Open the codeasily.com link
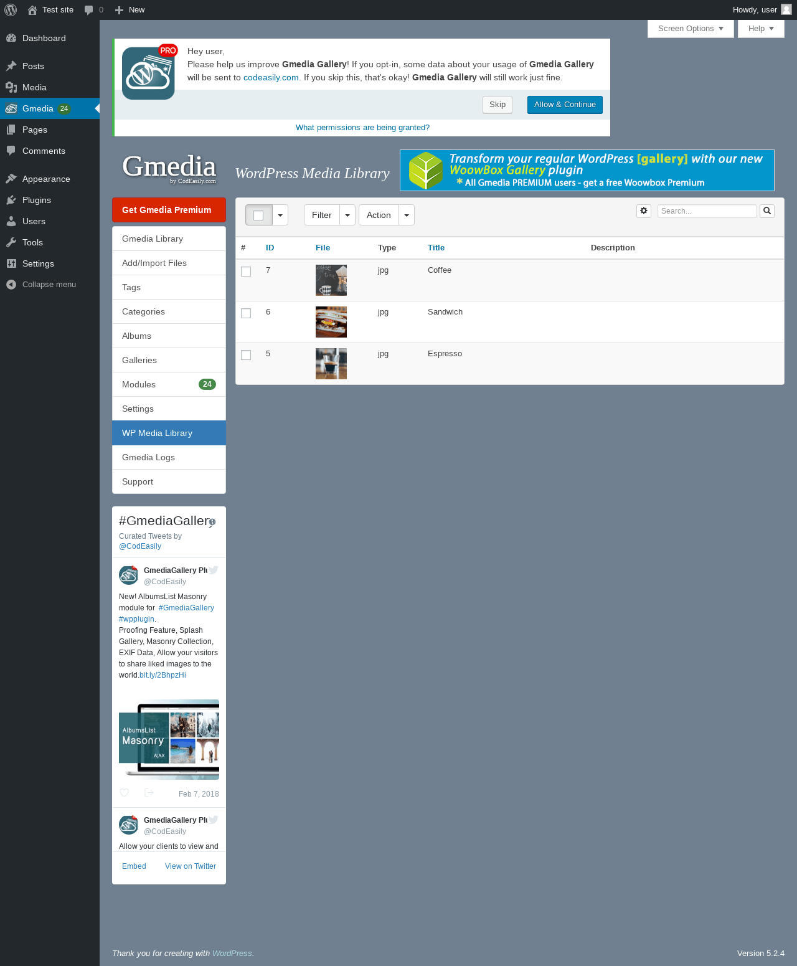The height and width of the screenshot is (966, 797). (271, 77)
